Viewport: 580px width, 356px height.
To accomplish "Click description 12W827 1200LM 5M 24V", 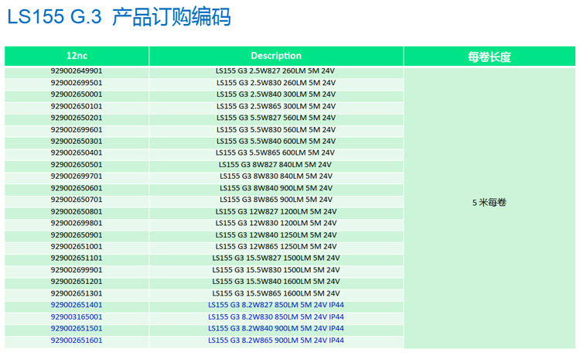I will [276, 211].
